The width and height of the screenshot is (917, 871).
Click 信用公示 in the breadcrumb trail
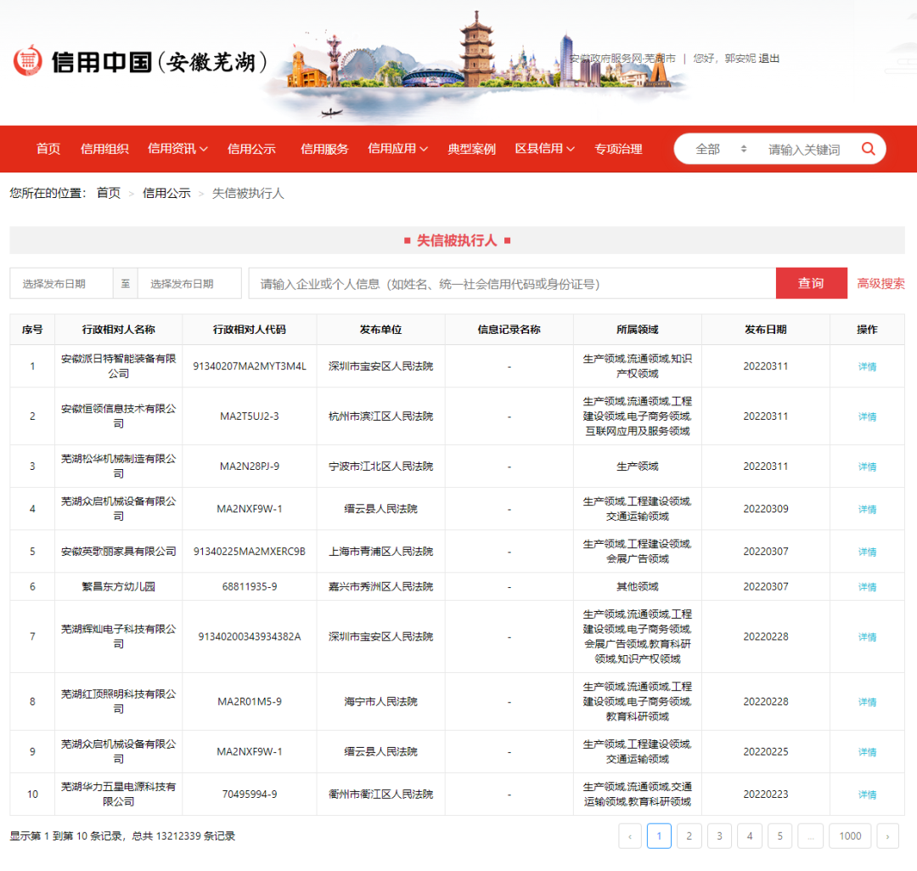pyautogui.click(x=166, y=194)
